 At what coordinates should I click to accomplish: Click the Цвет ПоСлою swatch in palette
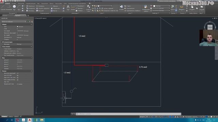pos(17,26)
